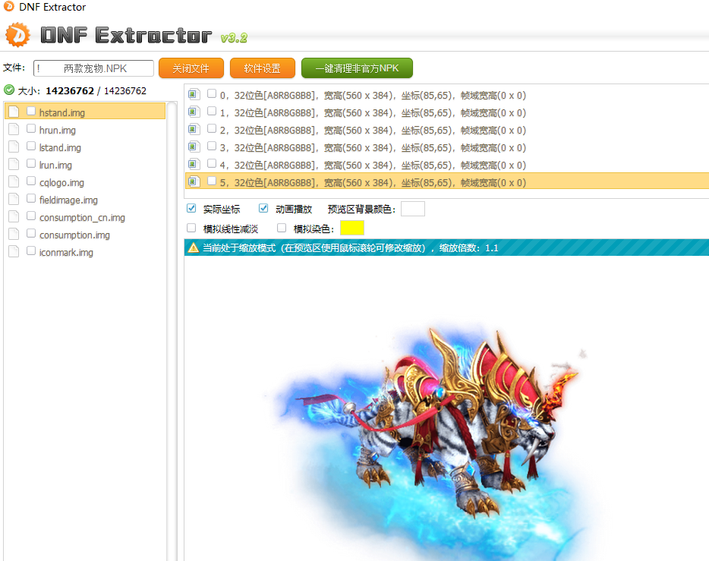Click the file icon beside fieldimage.img
Screen dimensions: 709x561
pyautogui.click(x=14, y=200)
